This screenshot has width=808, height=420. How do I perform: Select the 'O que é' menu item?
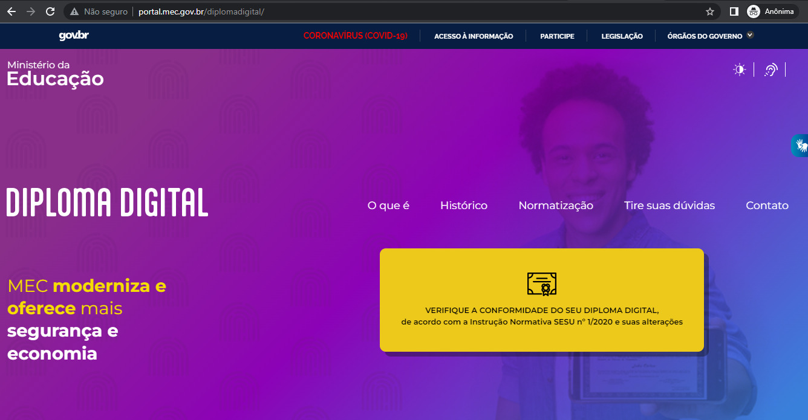(x=388, y=205)
